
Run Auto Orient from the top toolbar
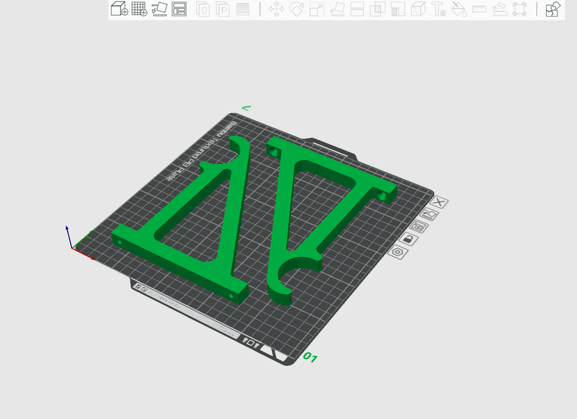(x=159, y=9)
